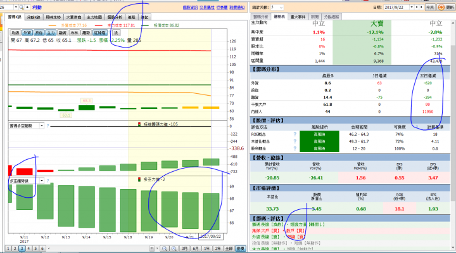Click the zoom out magnifier icon
Viewport: 456px width, 253px height.
click(x=164, y=249)
